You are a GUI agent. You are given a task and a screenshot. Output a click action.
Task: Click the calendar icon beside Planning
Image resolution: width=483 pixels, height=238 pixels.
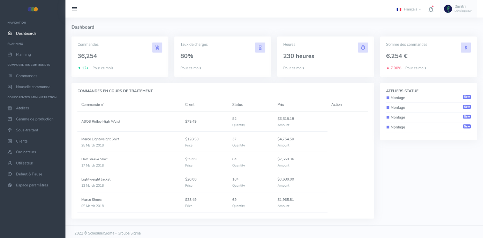[x=10, y=54]
